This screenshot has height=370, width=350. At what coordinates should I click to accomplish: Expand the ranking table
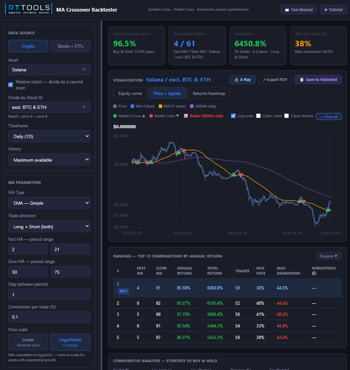point(329,256)
